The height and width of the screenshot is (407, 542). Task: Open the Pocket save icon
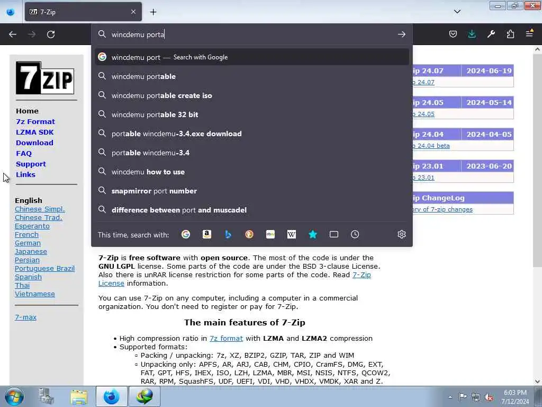[x=453, y=34]
